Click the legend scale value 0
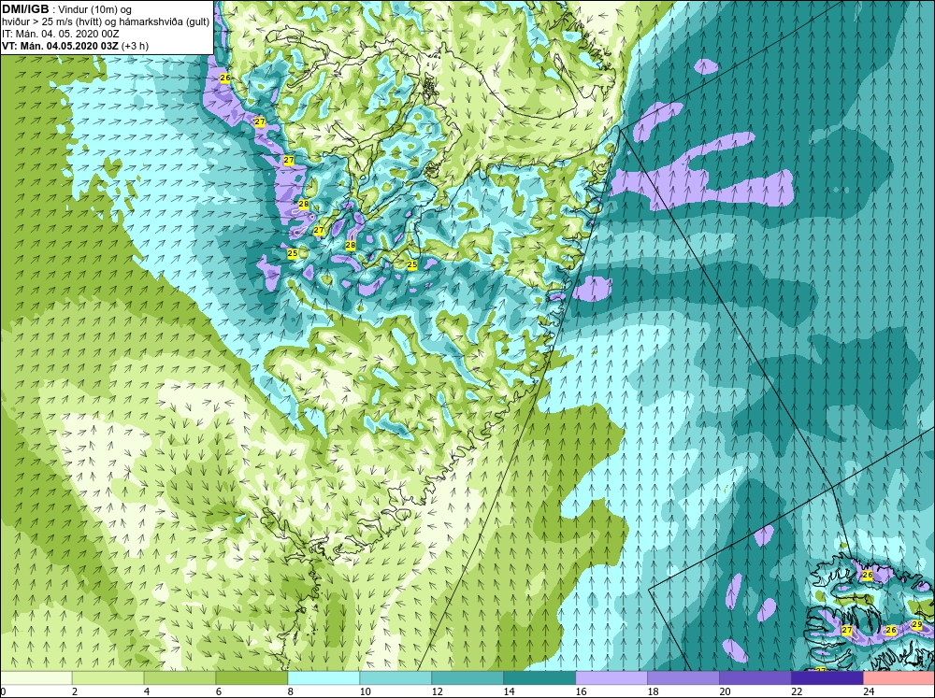Viewport: 935px width, 698px height. tap(3, 691)
